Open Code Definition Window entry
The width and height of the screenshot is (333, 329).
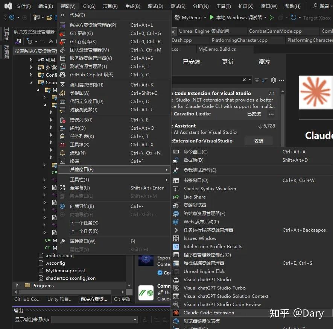(x=114, y=102)
